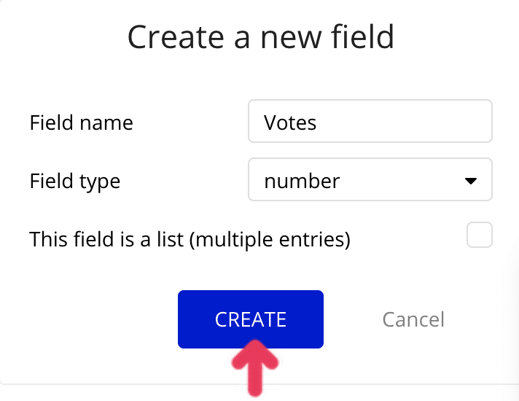Screen dimensions: 519x401
Task: Click the "Votes" text in Field name
Action: pyautogui.click(x=290, y=122)
